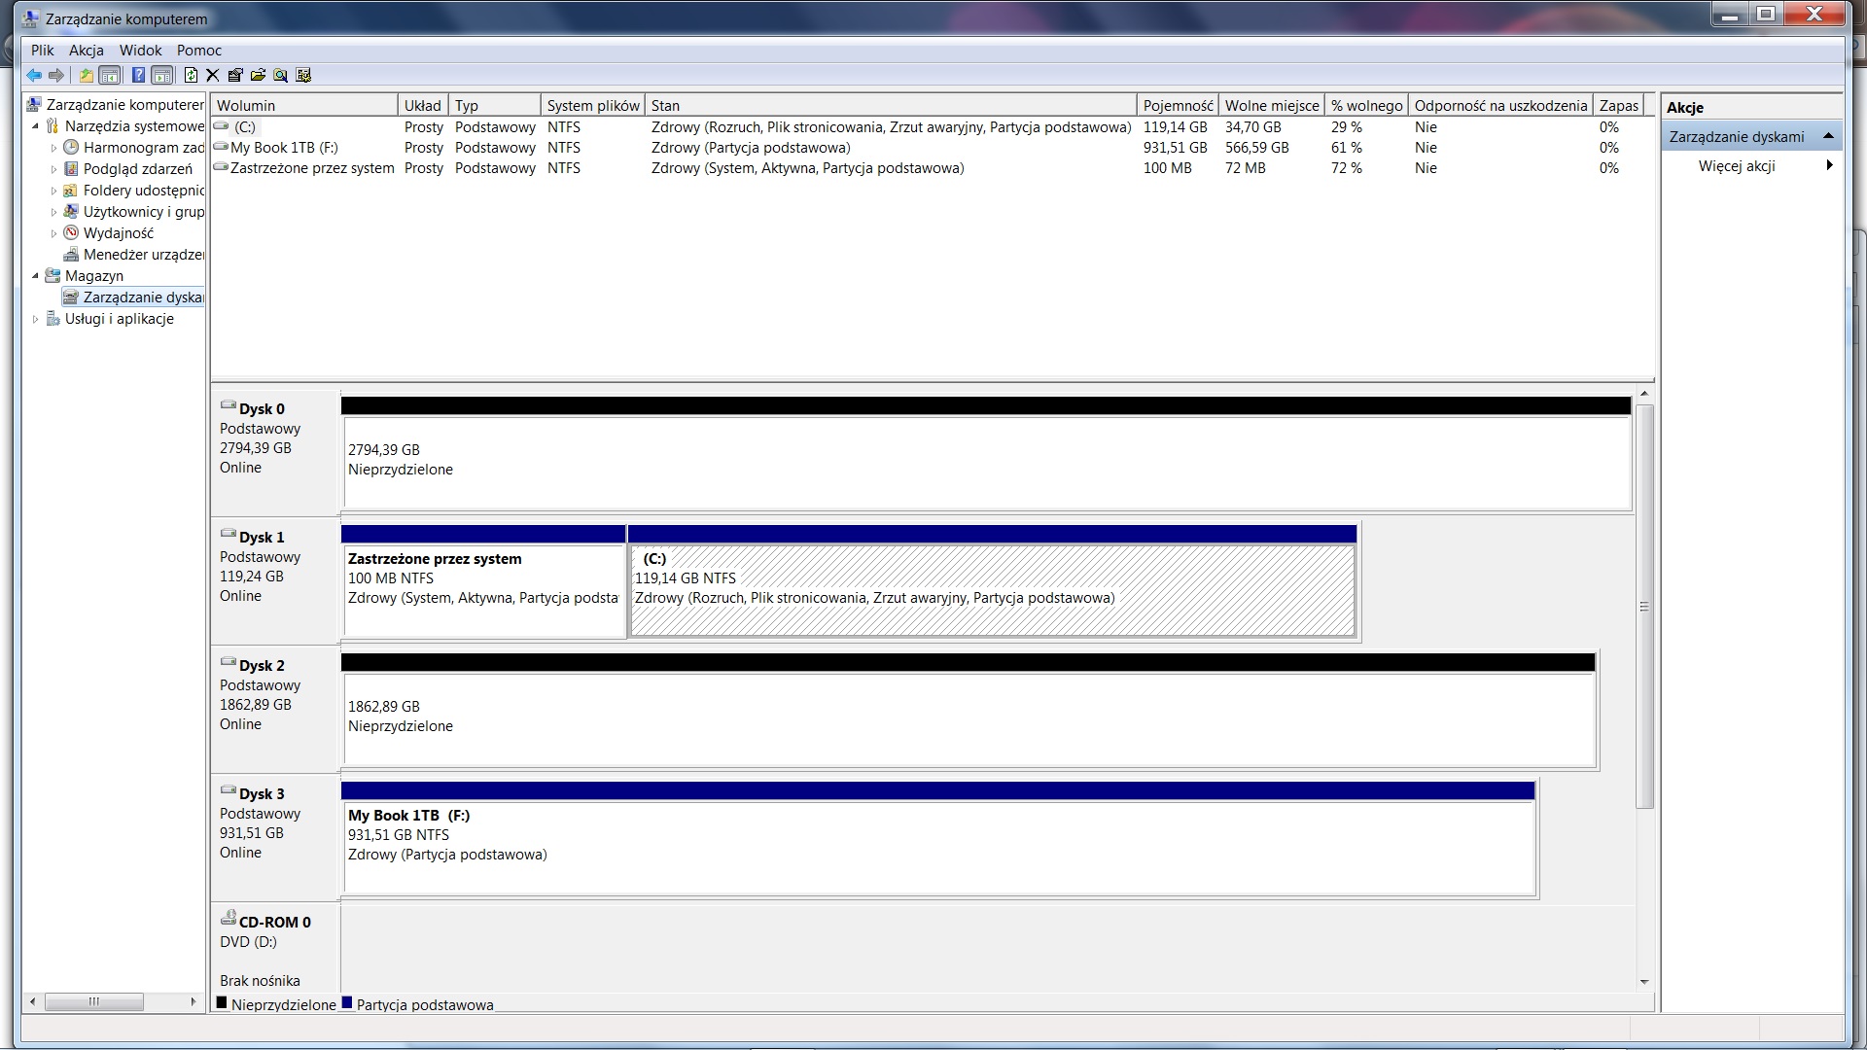The width and height of the screenshot is (1867, 1050).
Task: Open the Plik menu
Action: click(x=43, y=50)
